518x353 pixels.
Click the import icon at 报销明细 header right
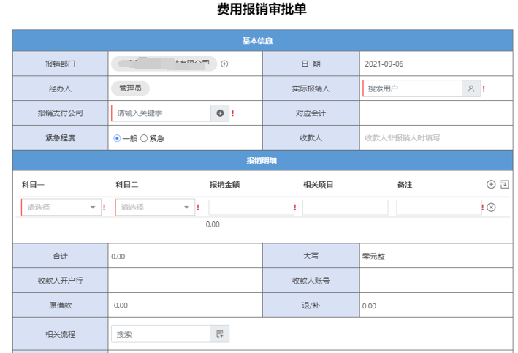click(x=504, y=184)
